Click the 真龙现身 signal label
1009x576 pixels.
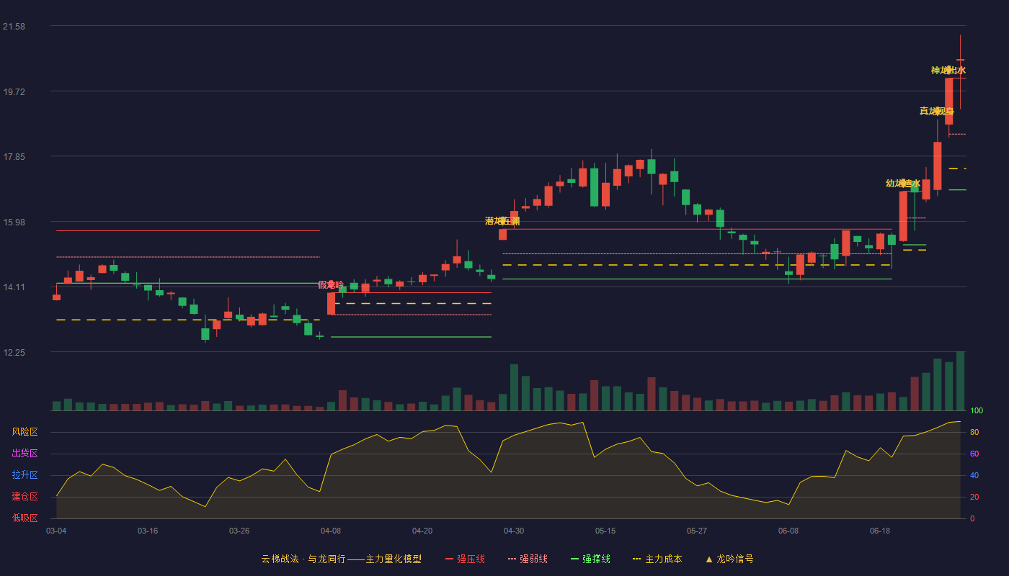click(937, 111)
